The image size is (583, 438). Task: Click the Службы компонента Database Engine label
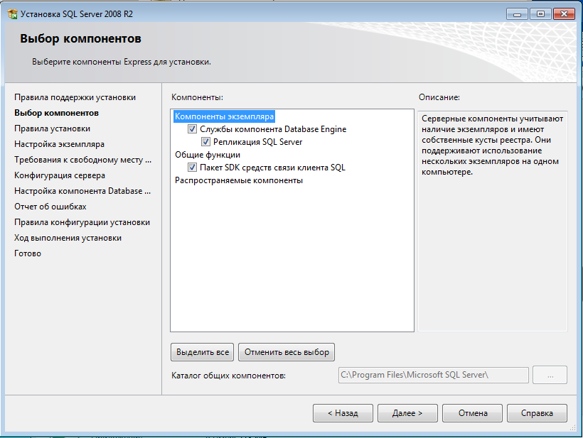pyautogui.click(x=273, y=129)
